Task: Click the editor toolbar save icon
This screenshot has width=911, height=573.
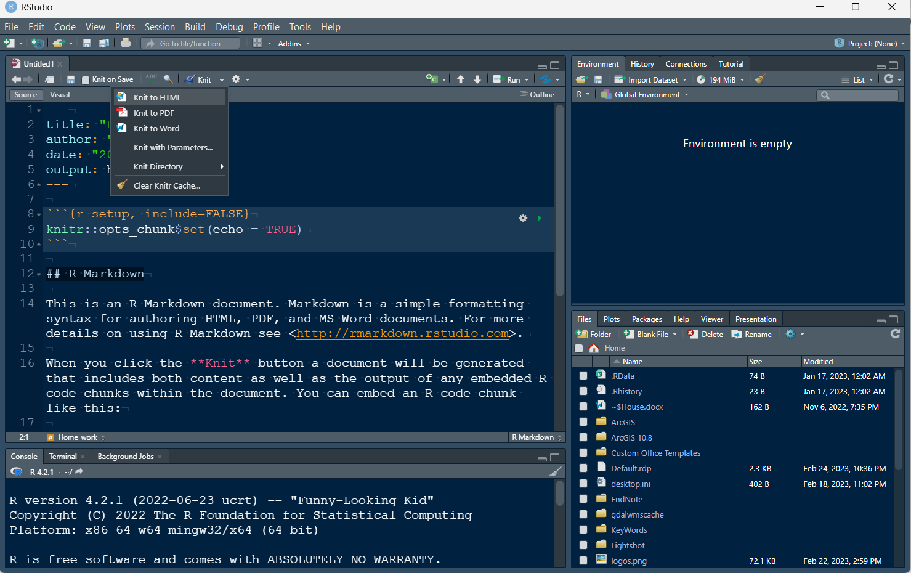Action: 71,79
